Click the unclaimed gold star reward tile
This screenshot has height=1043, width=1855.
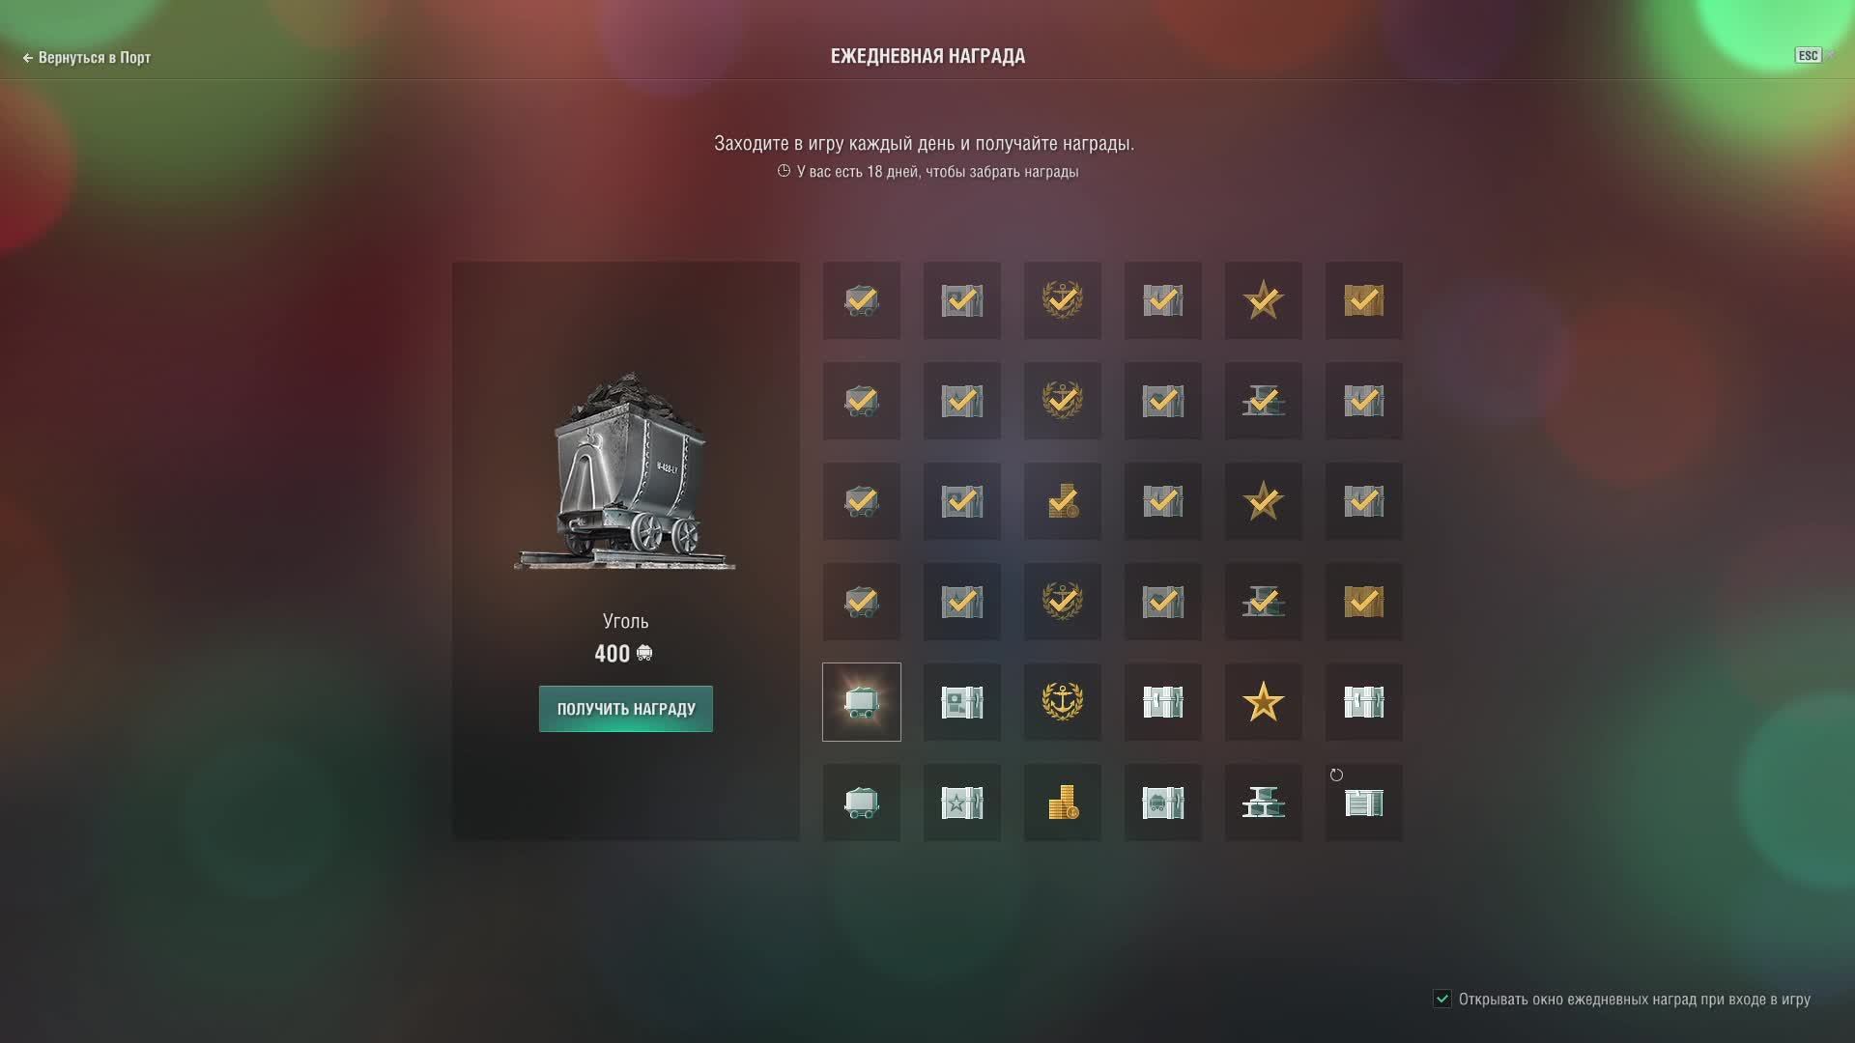(1263, 702)
